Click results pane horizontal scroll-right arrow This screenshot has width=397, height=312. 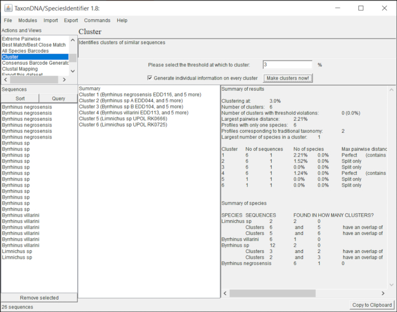coord(383,293)
